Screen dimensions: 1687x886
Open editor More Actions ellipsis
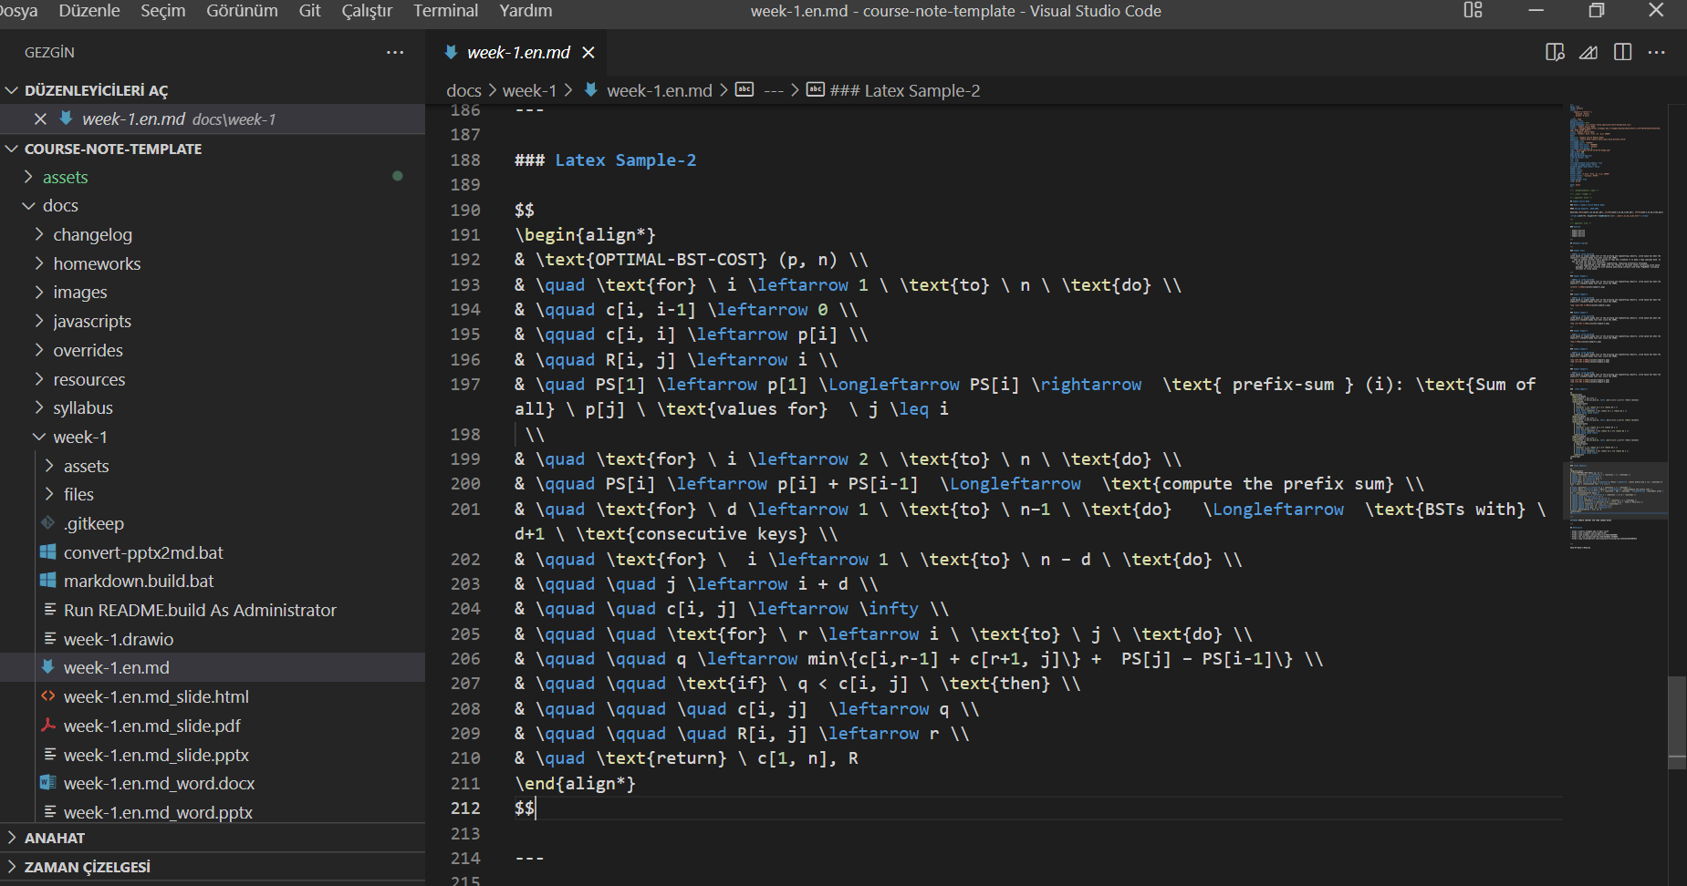coord(1657,52)
